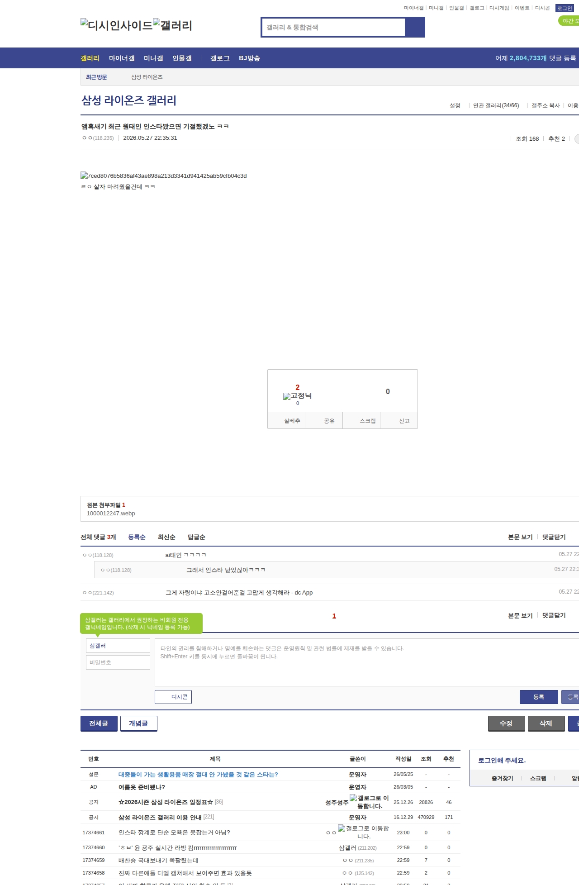
Task: Click the 수정 button
Action: [x=506, y=723]
